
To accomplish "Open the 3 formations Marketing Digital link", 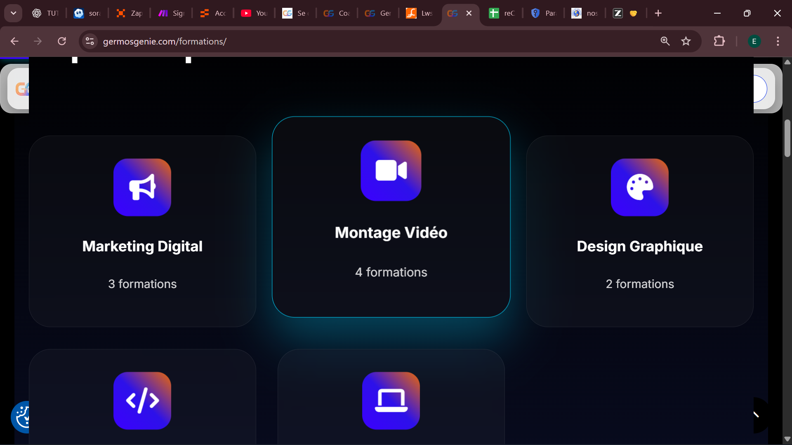I will point(142,284).
